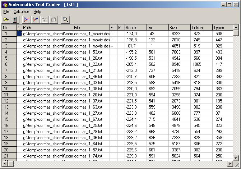Click the magnifying glass search icon
Image resolution: width=241 pixels, height=169 pixels.
click(x=65, y=20)
